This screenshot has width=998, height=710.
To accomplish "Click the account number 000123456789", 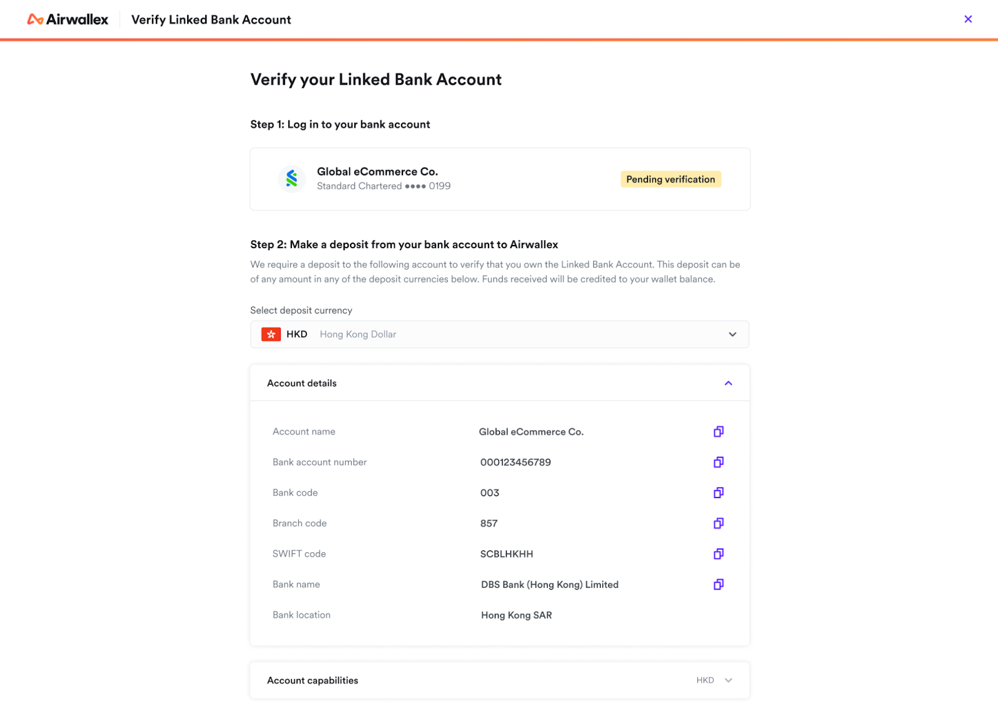I will tap(516, 462).
